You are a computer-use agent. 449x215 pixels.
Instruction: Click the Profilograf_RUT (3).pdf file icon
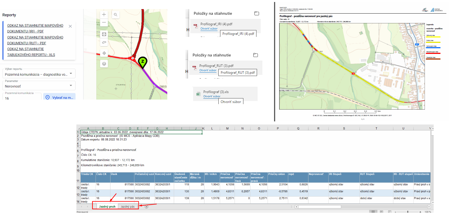[x=195, y=68]
